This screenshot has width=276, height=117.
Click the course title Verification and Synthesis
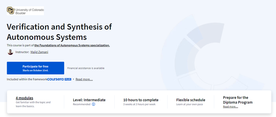(x=59, y=32)
